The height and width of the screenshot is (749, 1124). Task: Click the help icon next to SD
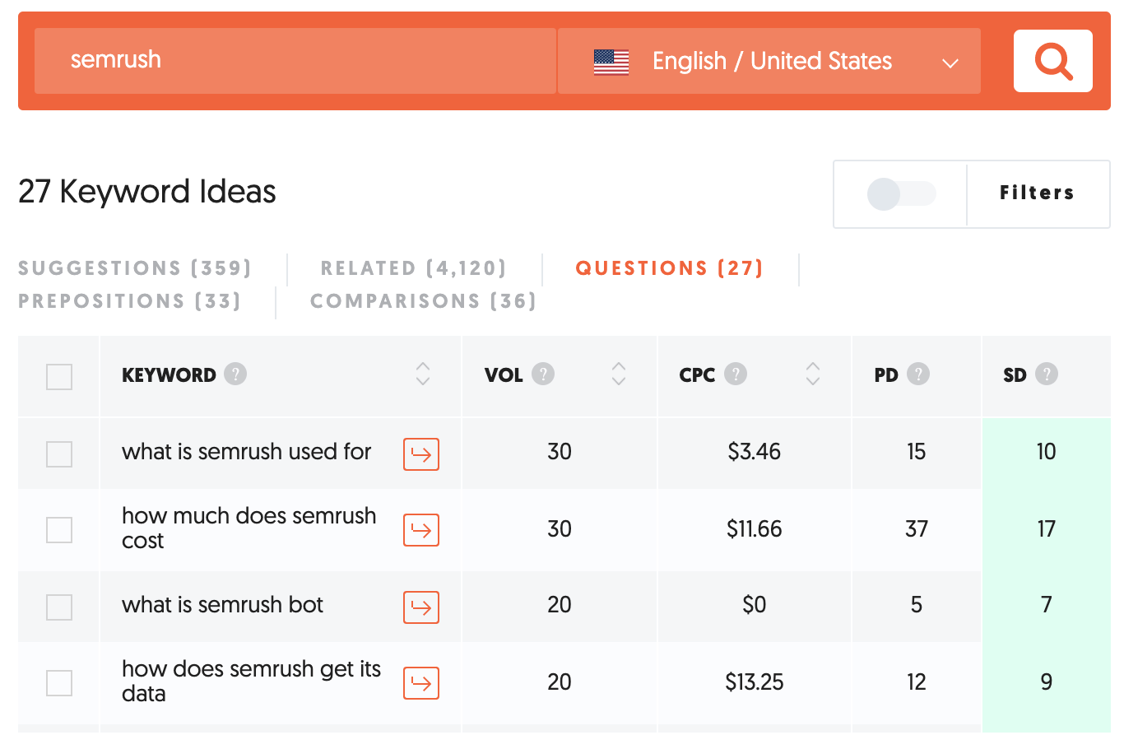click(x=1047, y=374)
